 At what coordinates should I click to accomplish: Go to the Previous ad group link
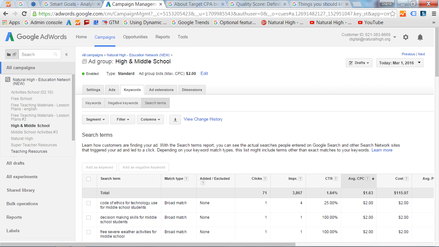(408, 54)
